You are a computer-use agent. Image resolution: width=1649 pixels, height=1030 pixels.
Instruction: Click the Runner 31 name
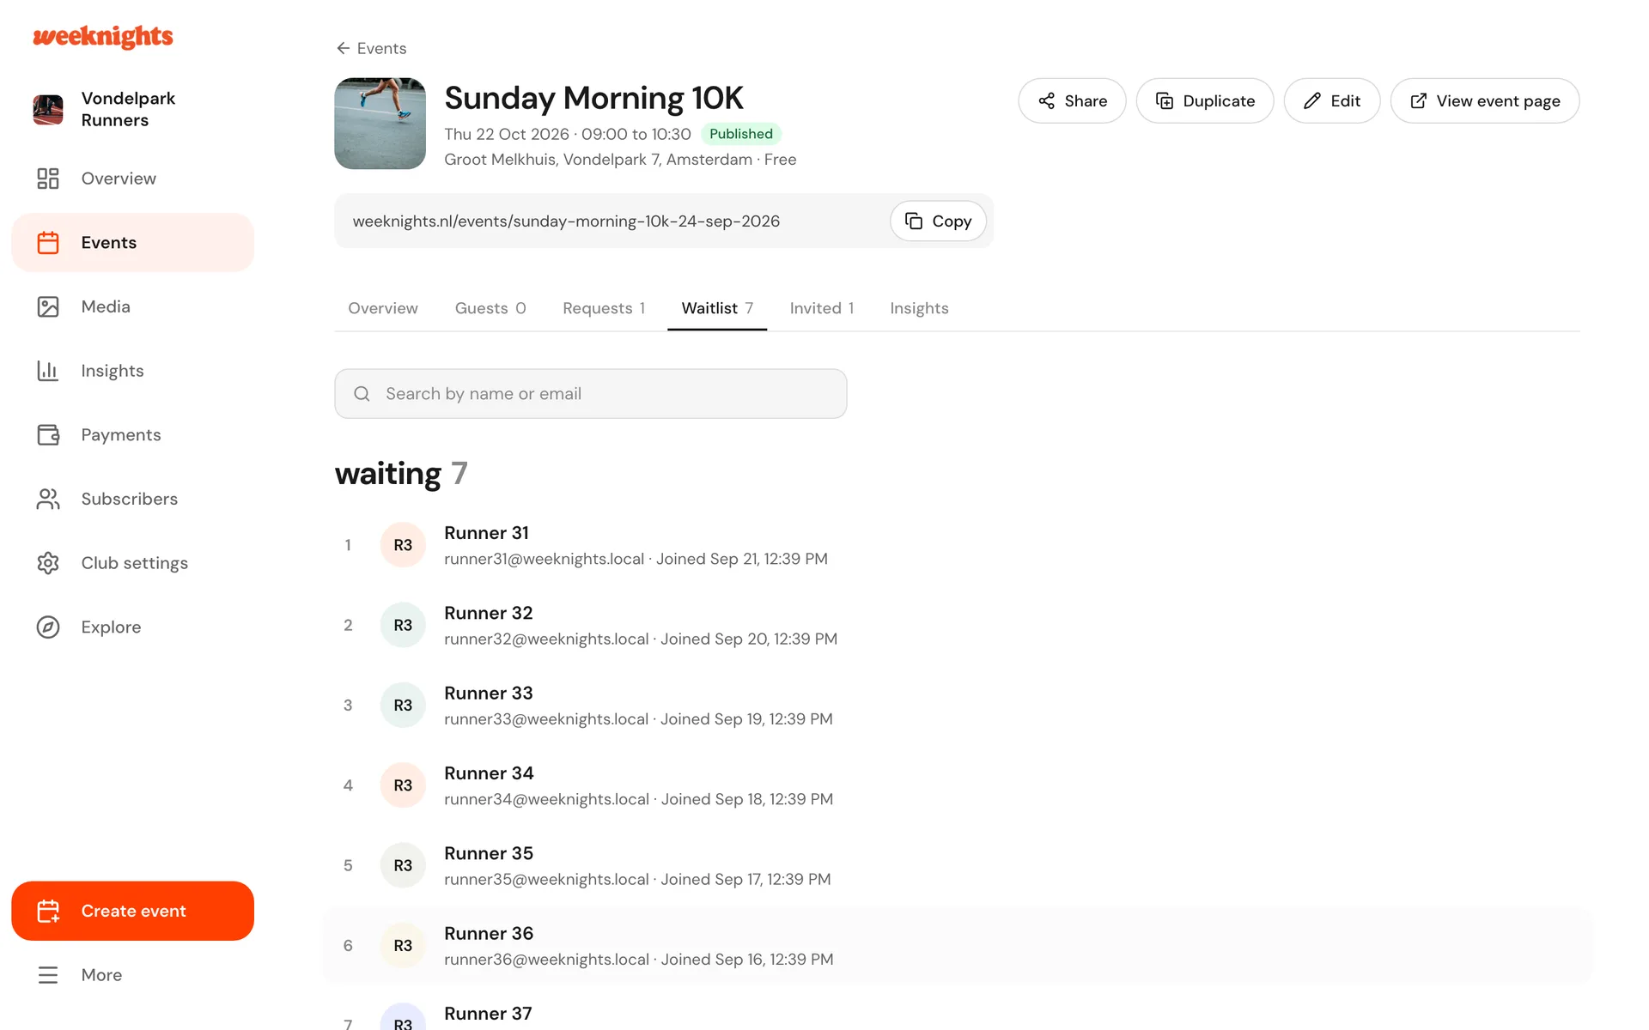(x=486, y=533)
